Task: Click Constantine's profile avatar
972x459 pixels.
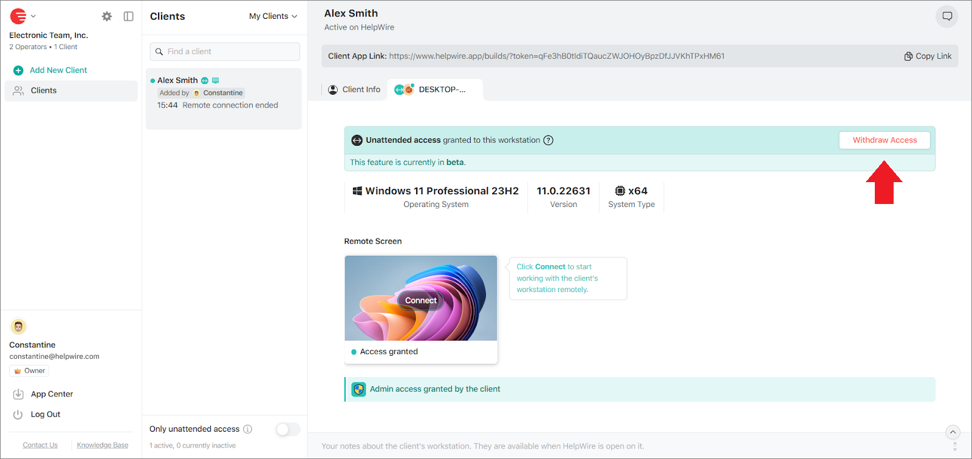Action: click(x=18, y=327)
